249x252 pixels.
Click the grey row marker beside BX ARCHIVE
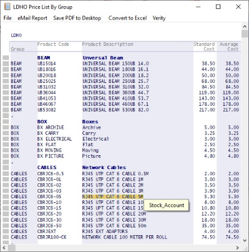click(6, 128)
